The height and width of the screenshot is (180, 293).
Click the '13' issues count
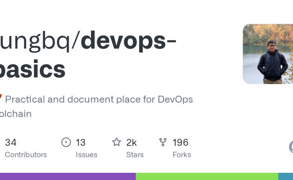[81, 143]
